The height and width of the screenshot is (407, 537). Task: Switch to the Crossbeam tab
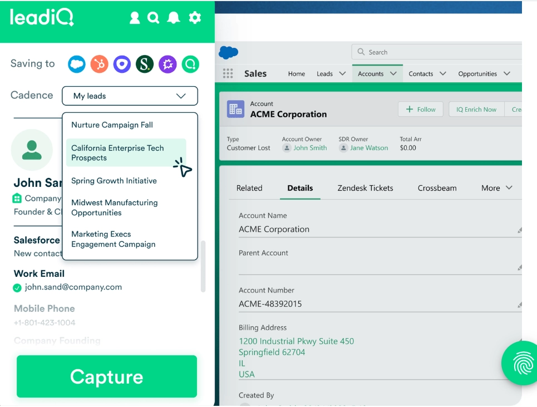[437, 188]
